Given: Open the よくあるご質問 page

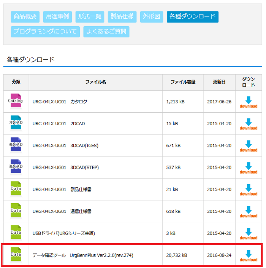Looking at the screenshot, I should point(106,32).
